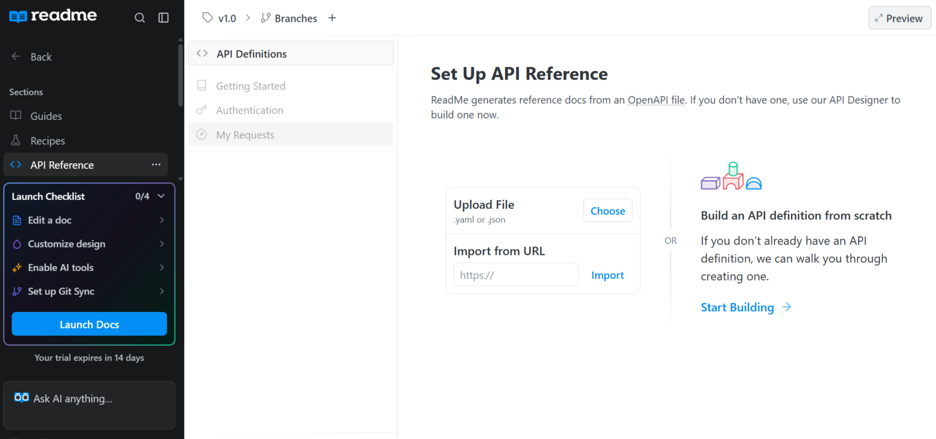Viewport: 936px width, 439px height.
Task: Click the sidebar vertical scrollbar
Action: [180, 75]
